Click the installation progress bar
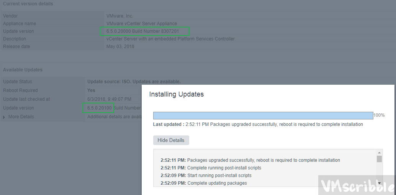This screenshot has height=195, width=396. (x=263, y=116)
